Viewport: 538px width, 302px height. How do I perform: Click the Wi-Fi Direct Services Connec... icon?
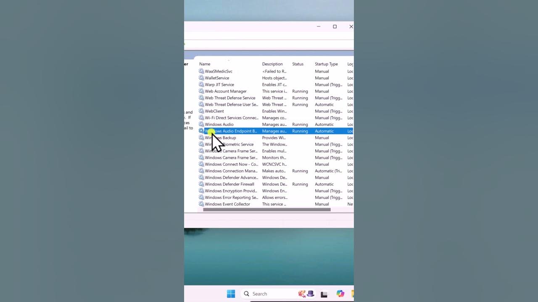point(201,118)
